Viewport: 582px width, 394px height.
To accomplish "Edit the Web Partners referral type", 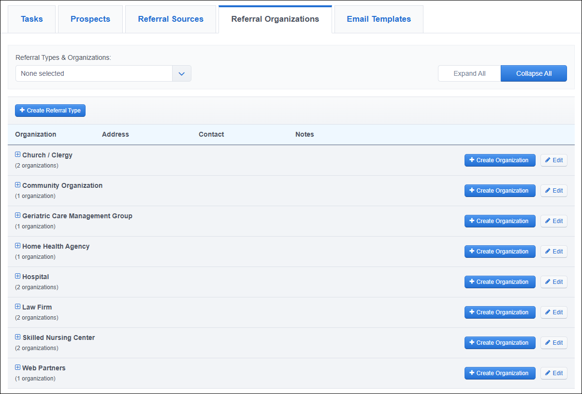I will 554,373.
